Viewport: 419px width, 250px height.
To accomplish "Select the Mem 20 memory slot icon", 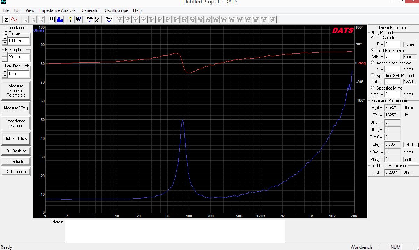I will tap(272, 20).
